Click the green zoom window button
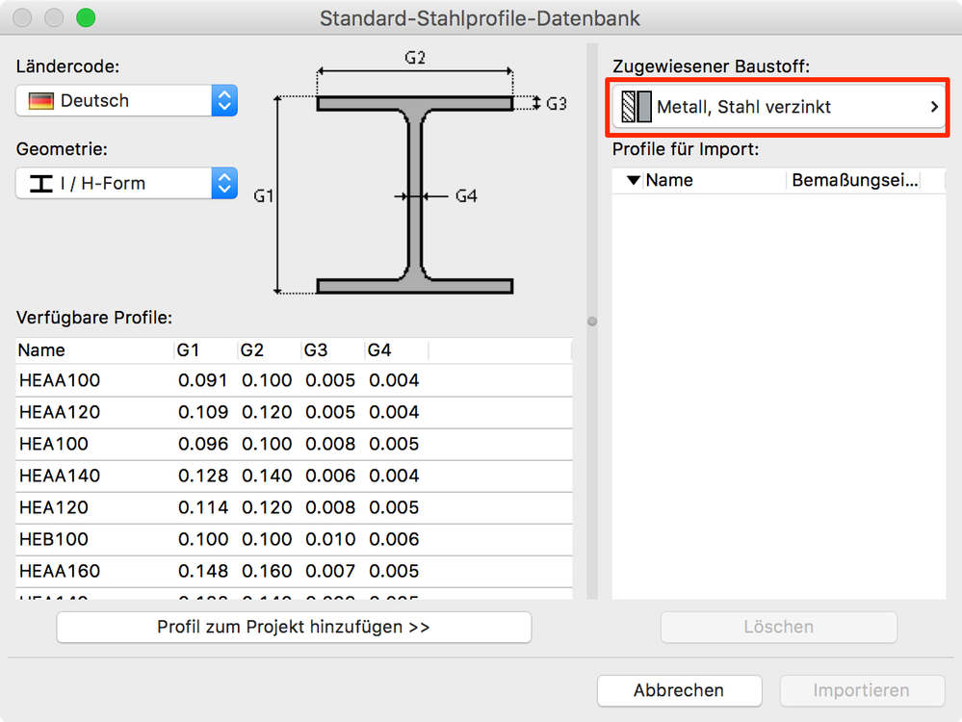This screenshot has width=962, height=722. 86,17
